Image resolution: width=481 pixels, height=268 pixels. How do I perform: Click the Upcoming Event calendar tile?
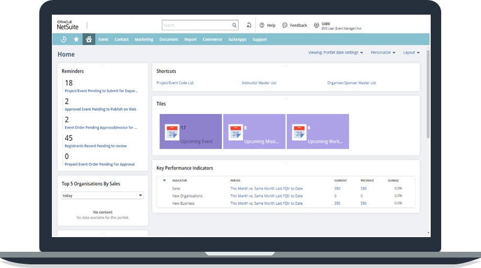191,131
